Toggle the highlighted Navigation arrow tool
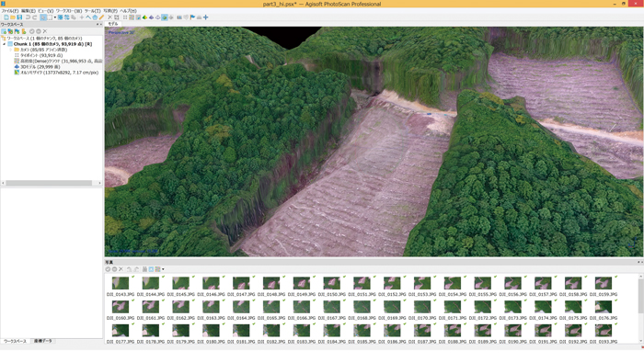 (x=43, y=17)
